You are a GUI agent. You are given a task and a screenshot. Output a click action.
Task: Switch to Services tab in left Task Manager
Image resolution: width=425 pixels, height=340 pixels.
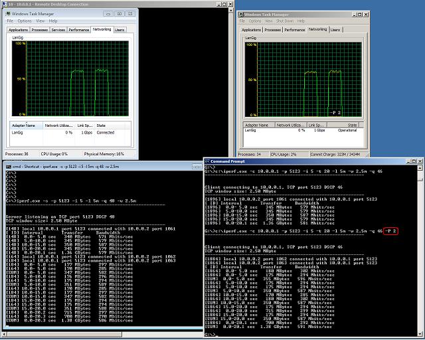(58, 30)
